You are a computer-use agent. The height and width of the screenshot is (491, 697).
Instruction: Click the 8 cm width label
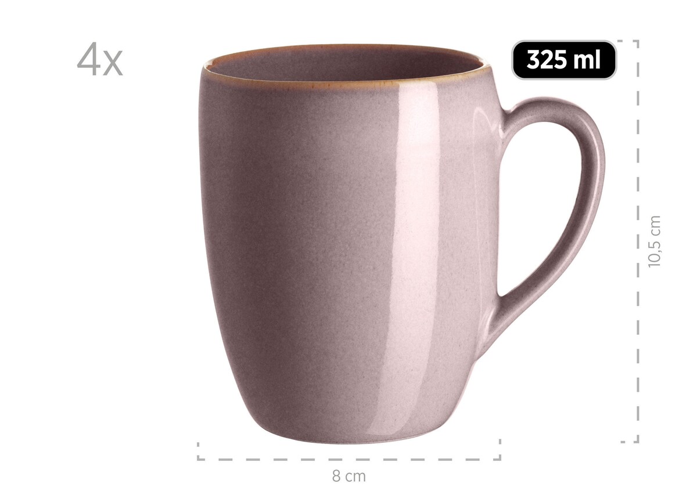point(349,476)
